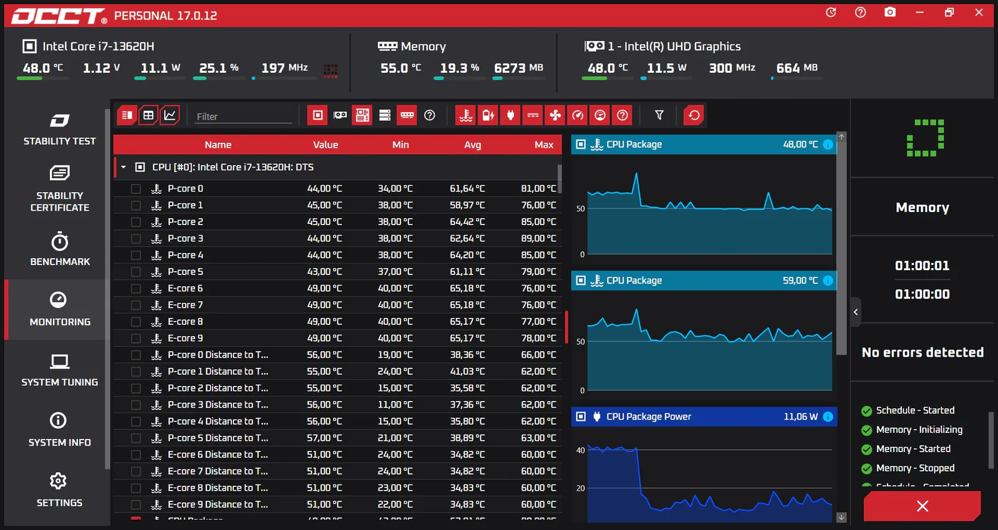Toggle the storage sensor filter icon
Image resolution: width=998 pixels, height=530 pixels.
point(385,115)
